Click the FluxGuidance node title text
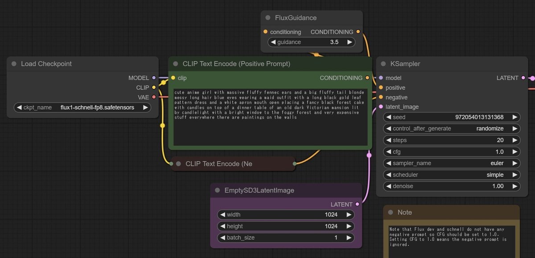This screenshot has height=258, width=535. [x=296, y=18]
